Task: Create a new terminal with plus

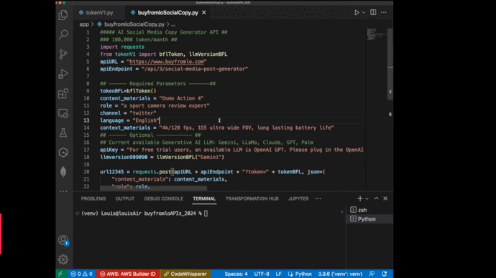Action: [360, 198]
